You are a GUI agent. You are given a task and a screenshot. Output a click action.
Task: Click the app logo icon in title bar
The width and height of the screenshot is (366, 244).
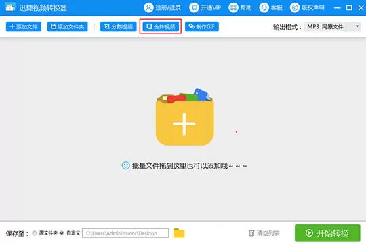tap(10, 7)
